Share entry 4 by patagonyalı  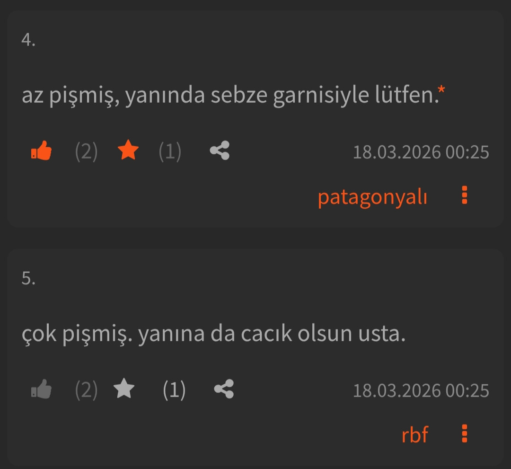(220, 151)
